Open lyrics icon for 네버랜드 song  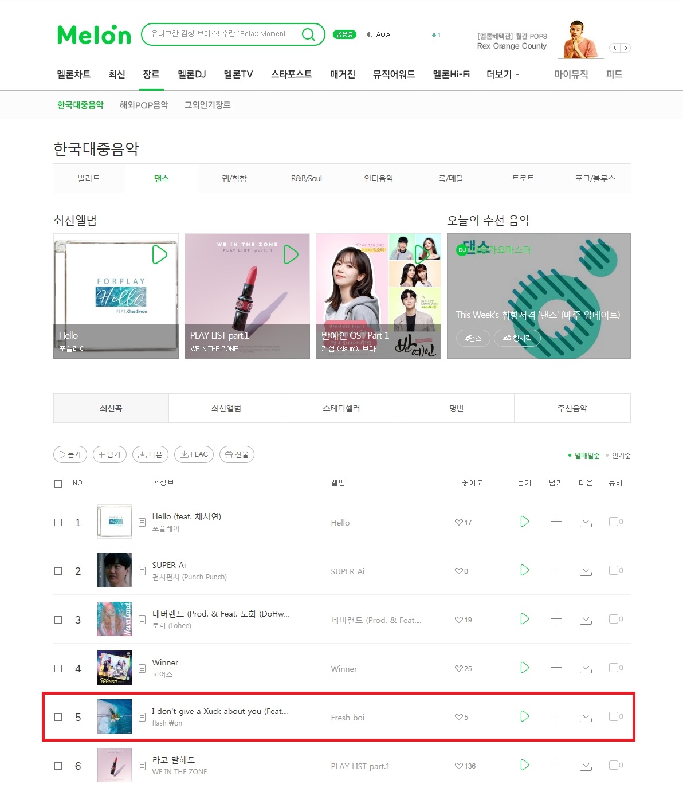tap(142, 620)
